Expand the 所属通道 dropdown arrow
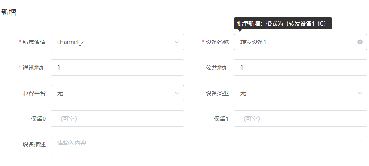The image size is (369, 166). click(177, 42)
